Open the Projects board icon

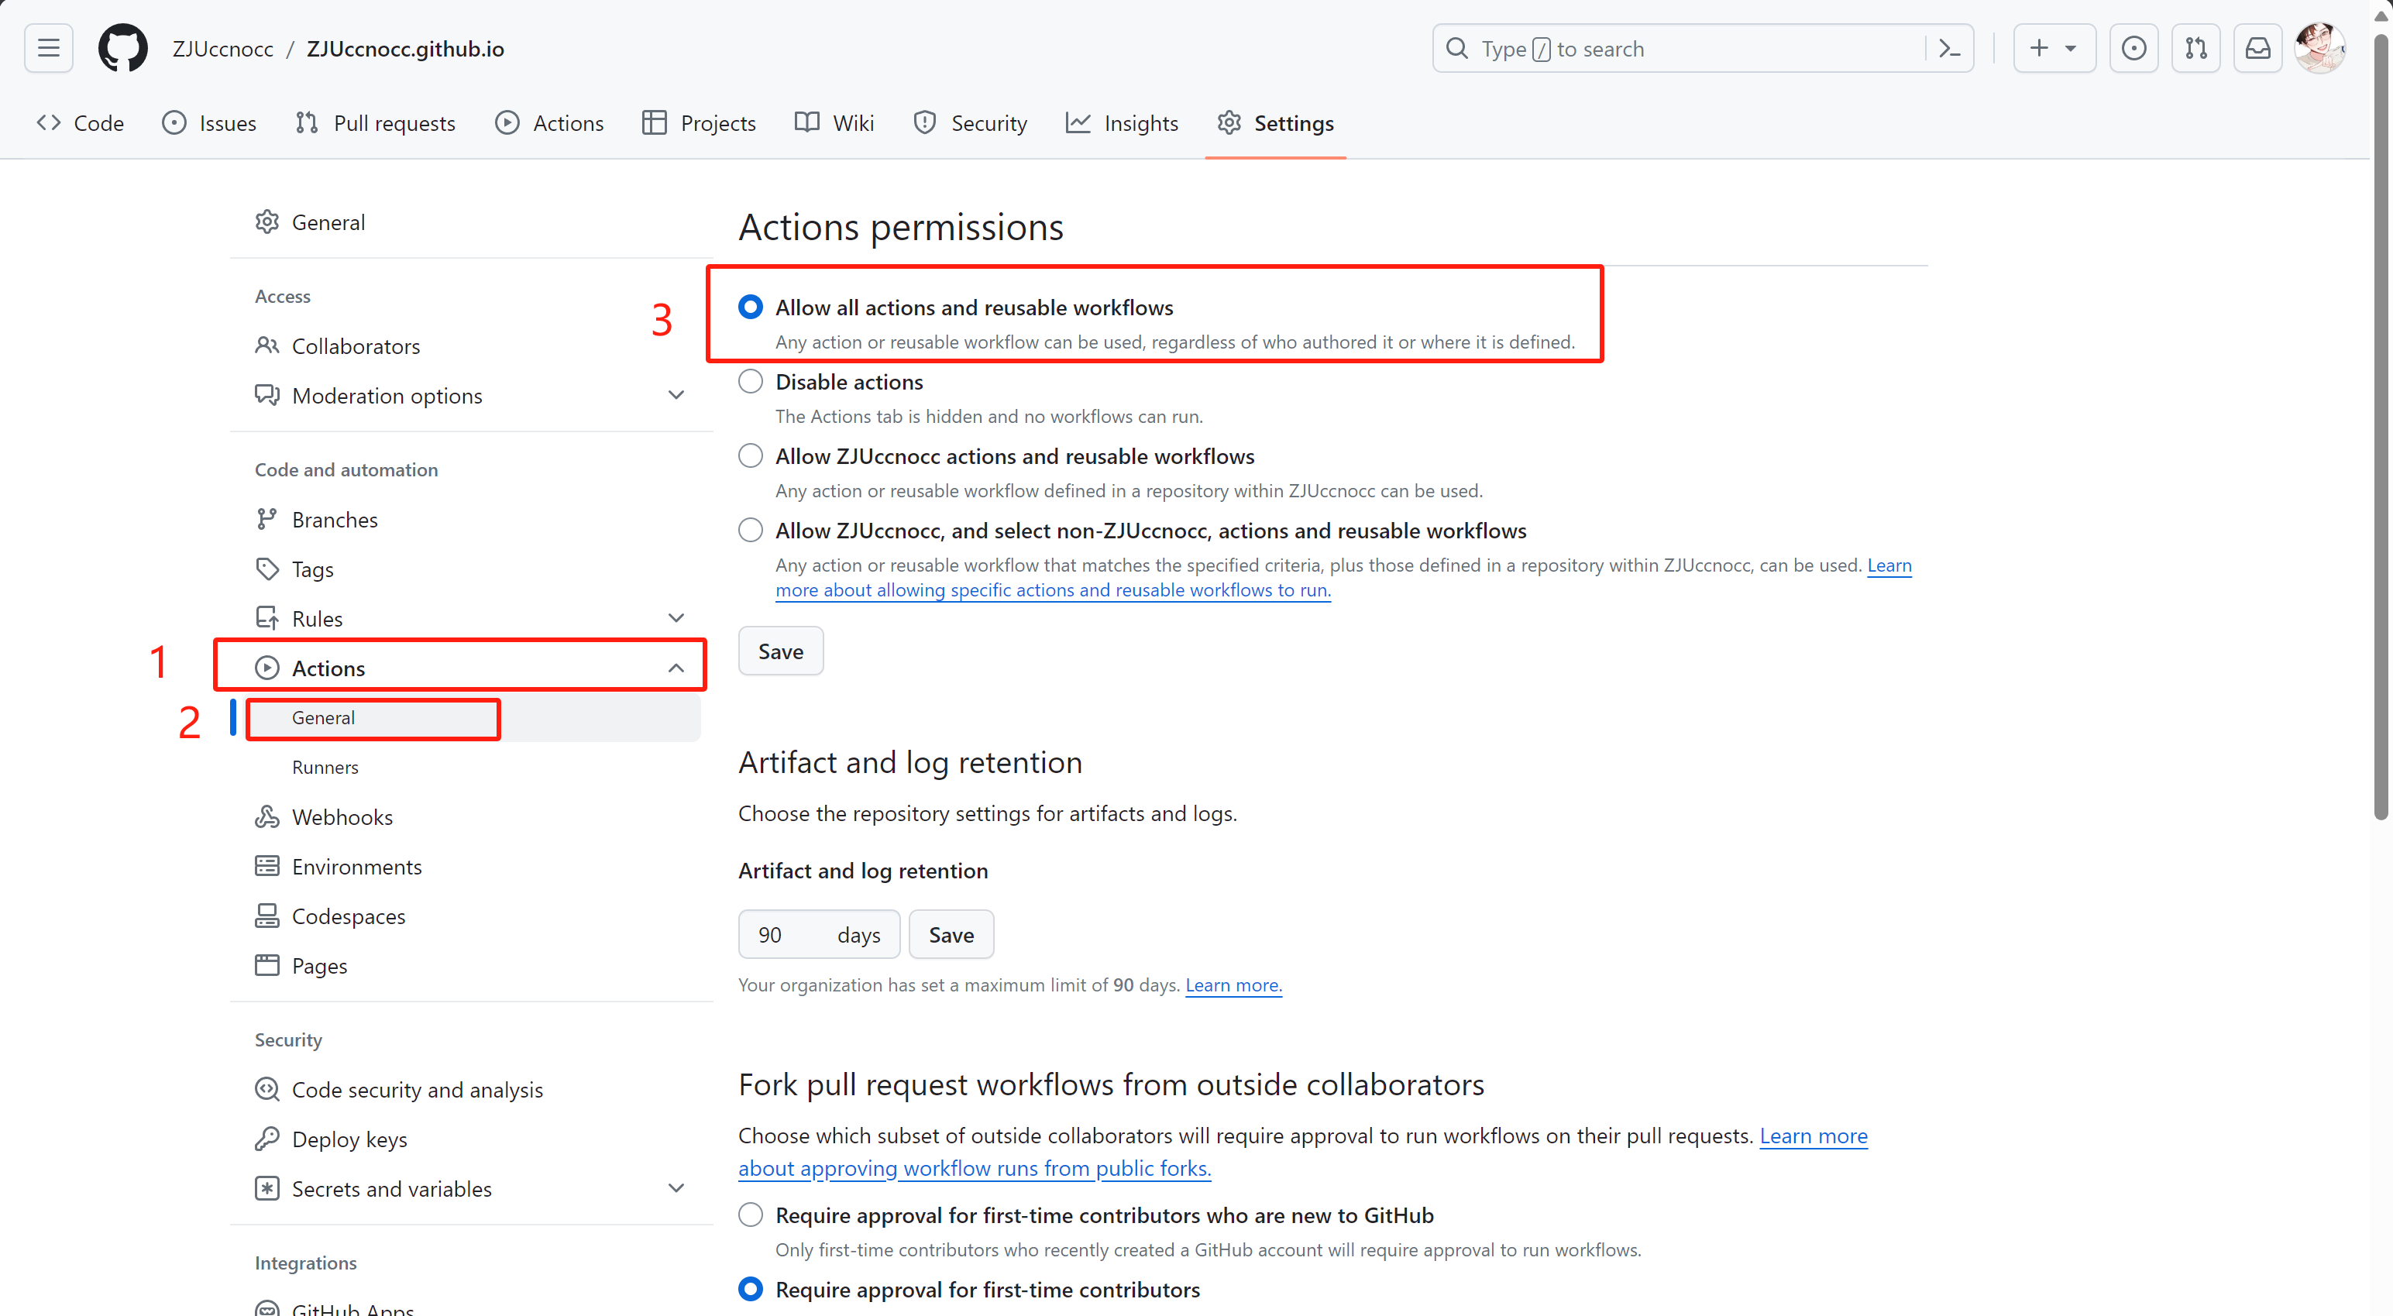(x=654, y=122)
